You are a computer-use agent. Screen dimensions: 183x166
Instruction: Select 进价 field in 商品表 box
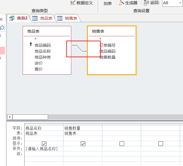tap(39, 63)
